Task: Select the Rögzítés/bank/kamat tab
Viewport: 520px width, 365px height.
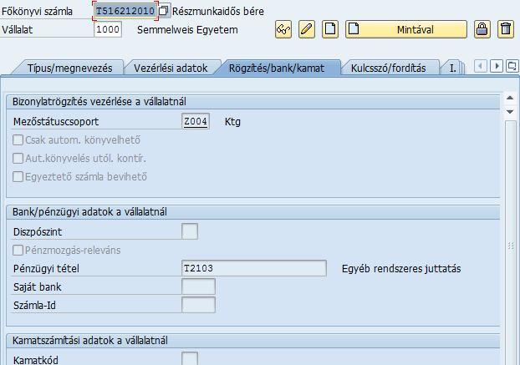Action: pyautogui.click(x=277, y=68)
